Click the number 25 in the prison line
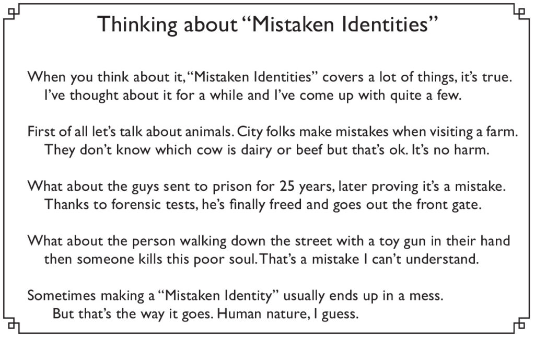535x337 pixels. pos(287,187)
